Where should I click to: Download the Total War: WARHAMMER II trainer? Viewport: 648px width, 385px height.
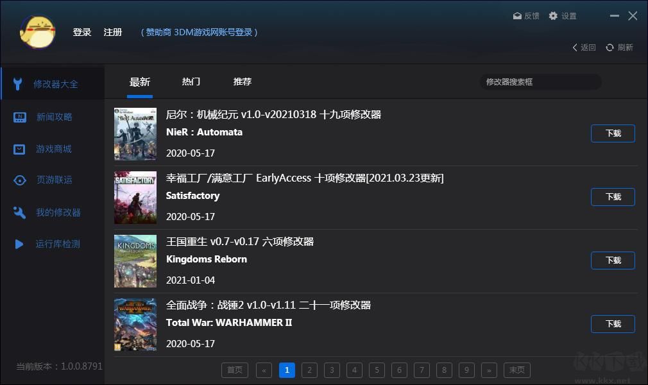(x=613, y=324)
